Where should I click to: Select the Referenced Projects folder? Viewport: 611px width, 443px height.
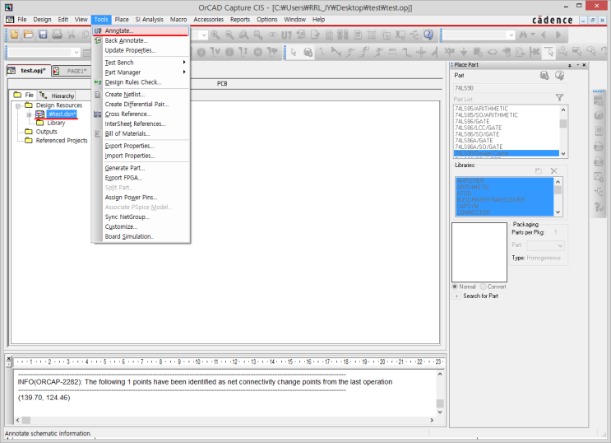[x=62, y=141]
